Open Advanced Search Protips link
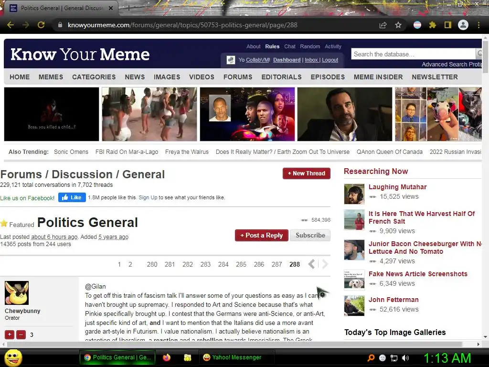 click(x=452, y=65)
